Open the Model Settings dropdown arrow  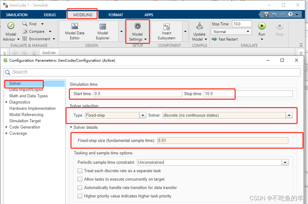(145, 39)
